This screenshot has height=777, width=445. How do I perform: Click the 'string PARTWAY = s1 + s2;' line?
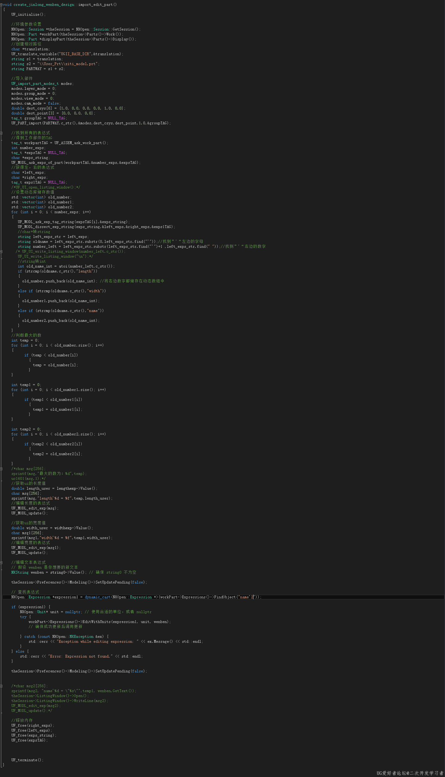38,69
